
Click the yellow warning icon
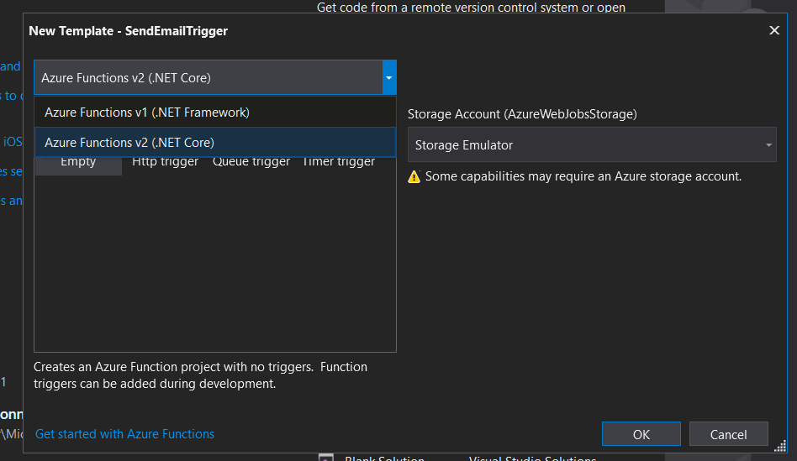414,176
